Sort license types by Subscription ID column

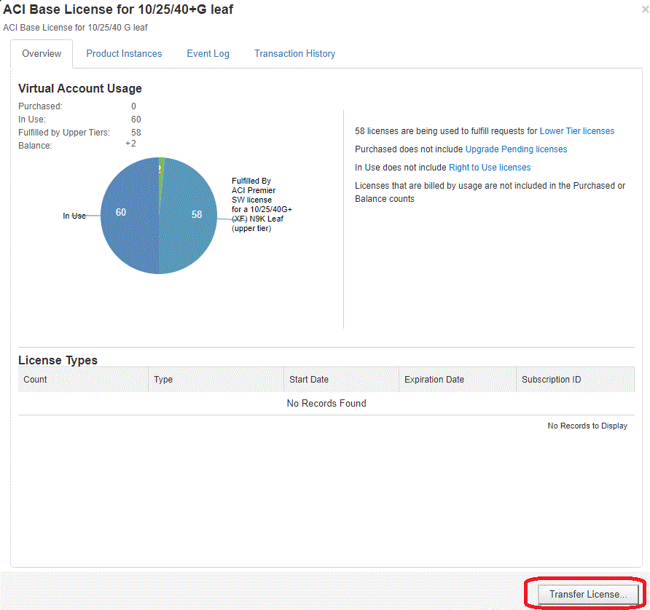576,380
